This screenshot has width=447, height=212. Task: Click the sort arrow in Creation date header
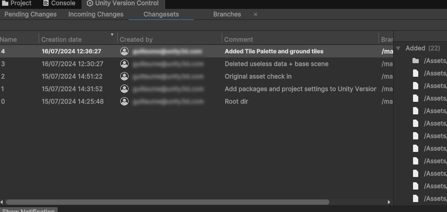coord(112,34)
